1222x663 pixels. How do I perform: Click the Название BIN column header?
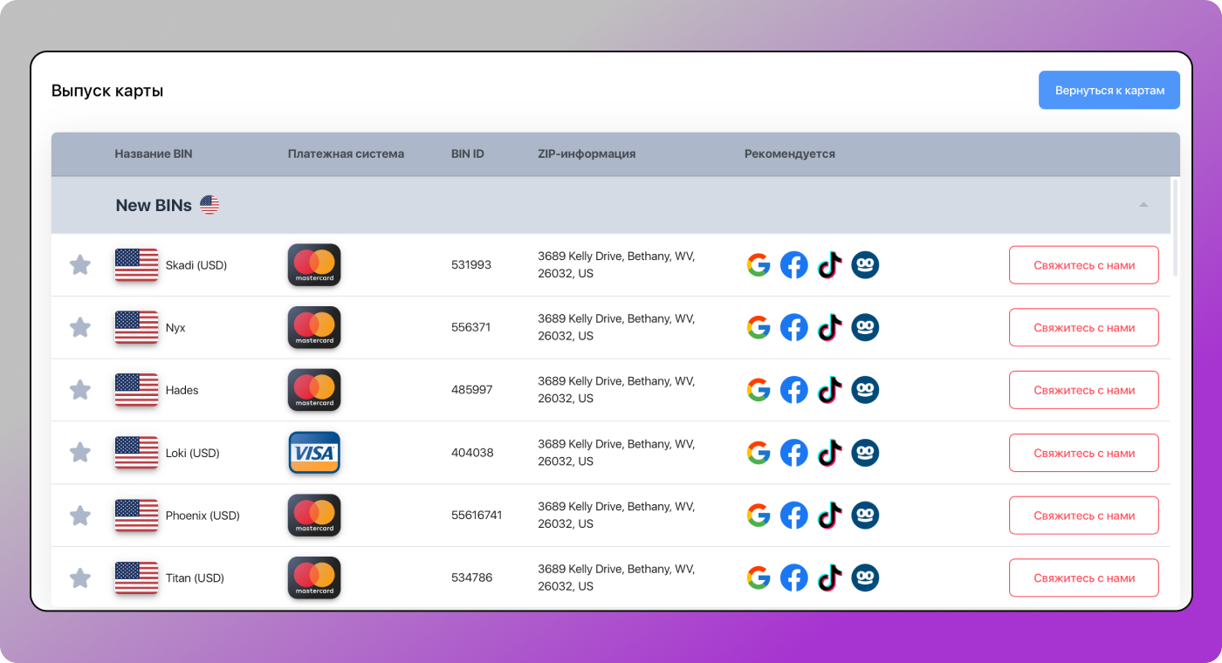154,154
